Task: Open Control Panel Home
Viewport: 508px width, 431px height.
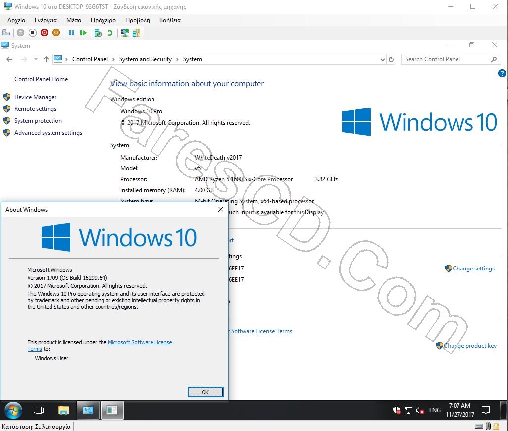Action: 41,79
